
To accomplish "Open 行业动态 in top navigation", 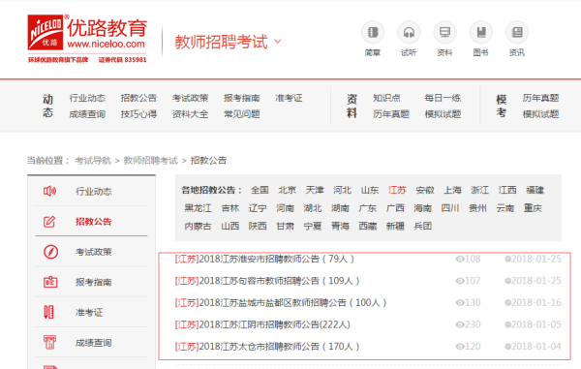I will 87,98.
